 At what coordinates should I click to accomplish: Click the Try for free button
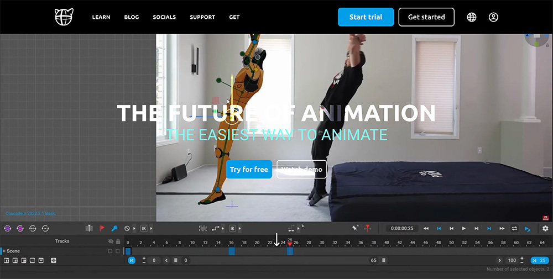tap(249, 169)
